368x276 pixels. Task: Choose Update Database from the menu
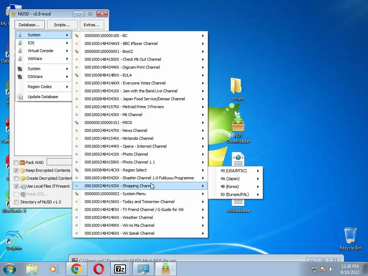tap(43, 97)
